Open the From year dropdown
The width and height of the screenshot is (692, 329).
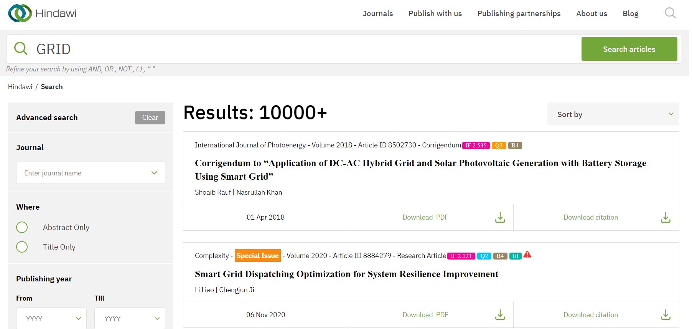tap(51, 318)
